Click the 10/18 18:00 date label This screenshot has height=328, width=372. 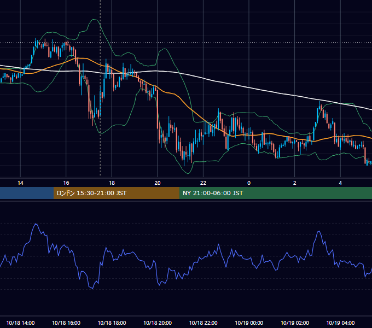[112, 323]
